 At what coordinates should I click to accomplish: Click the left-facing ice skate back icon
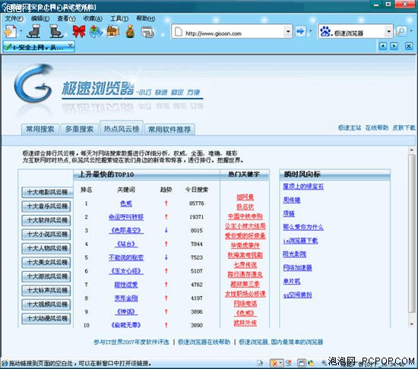point(34,31)
